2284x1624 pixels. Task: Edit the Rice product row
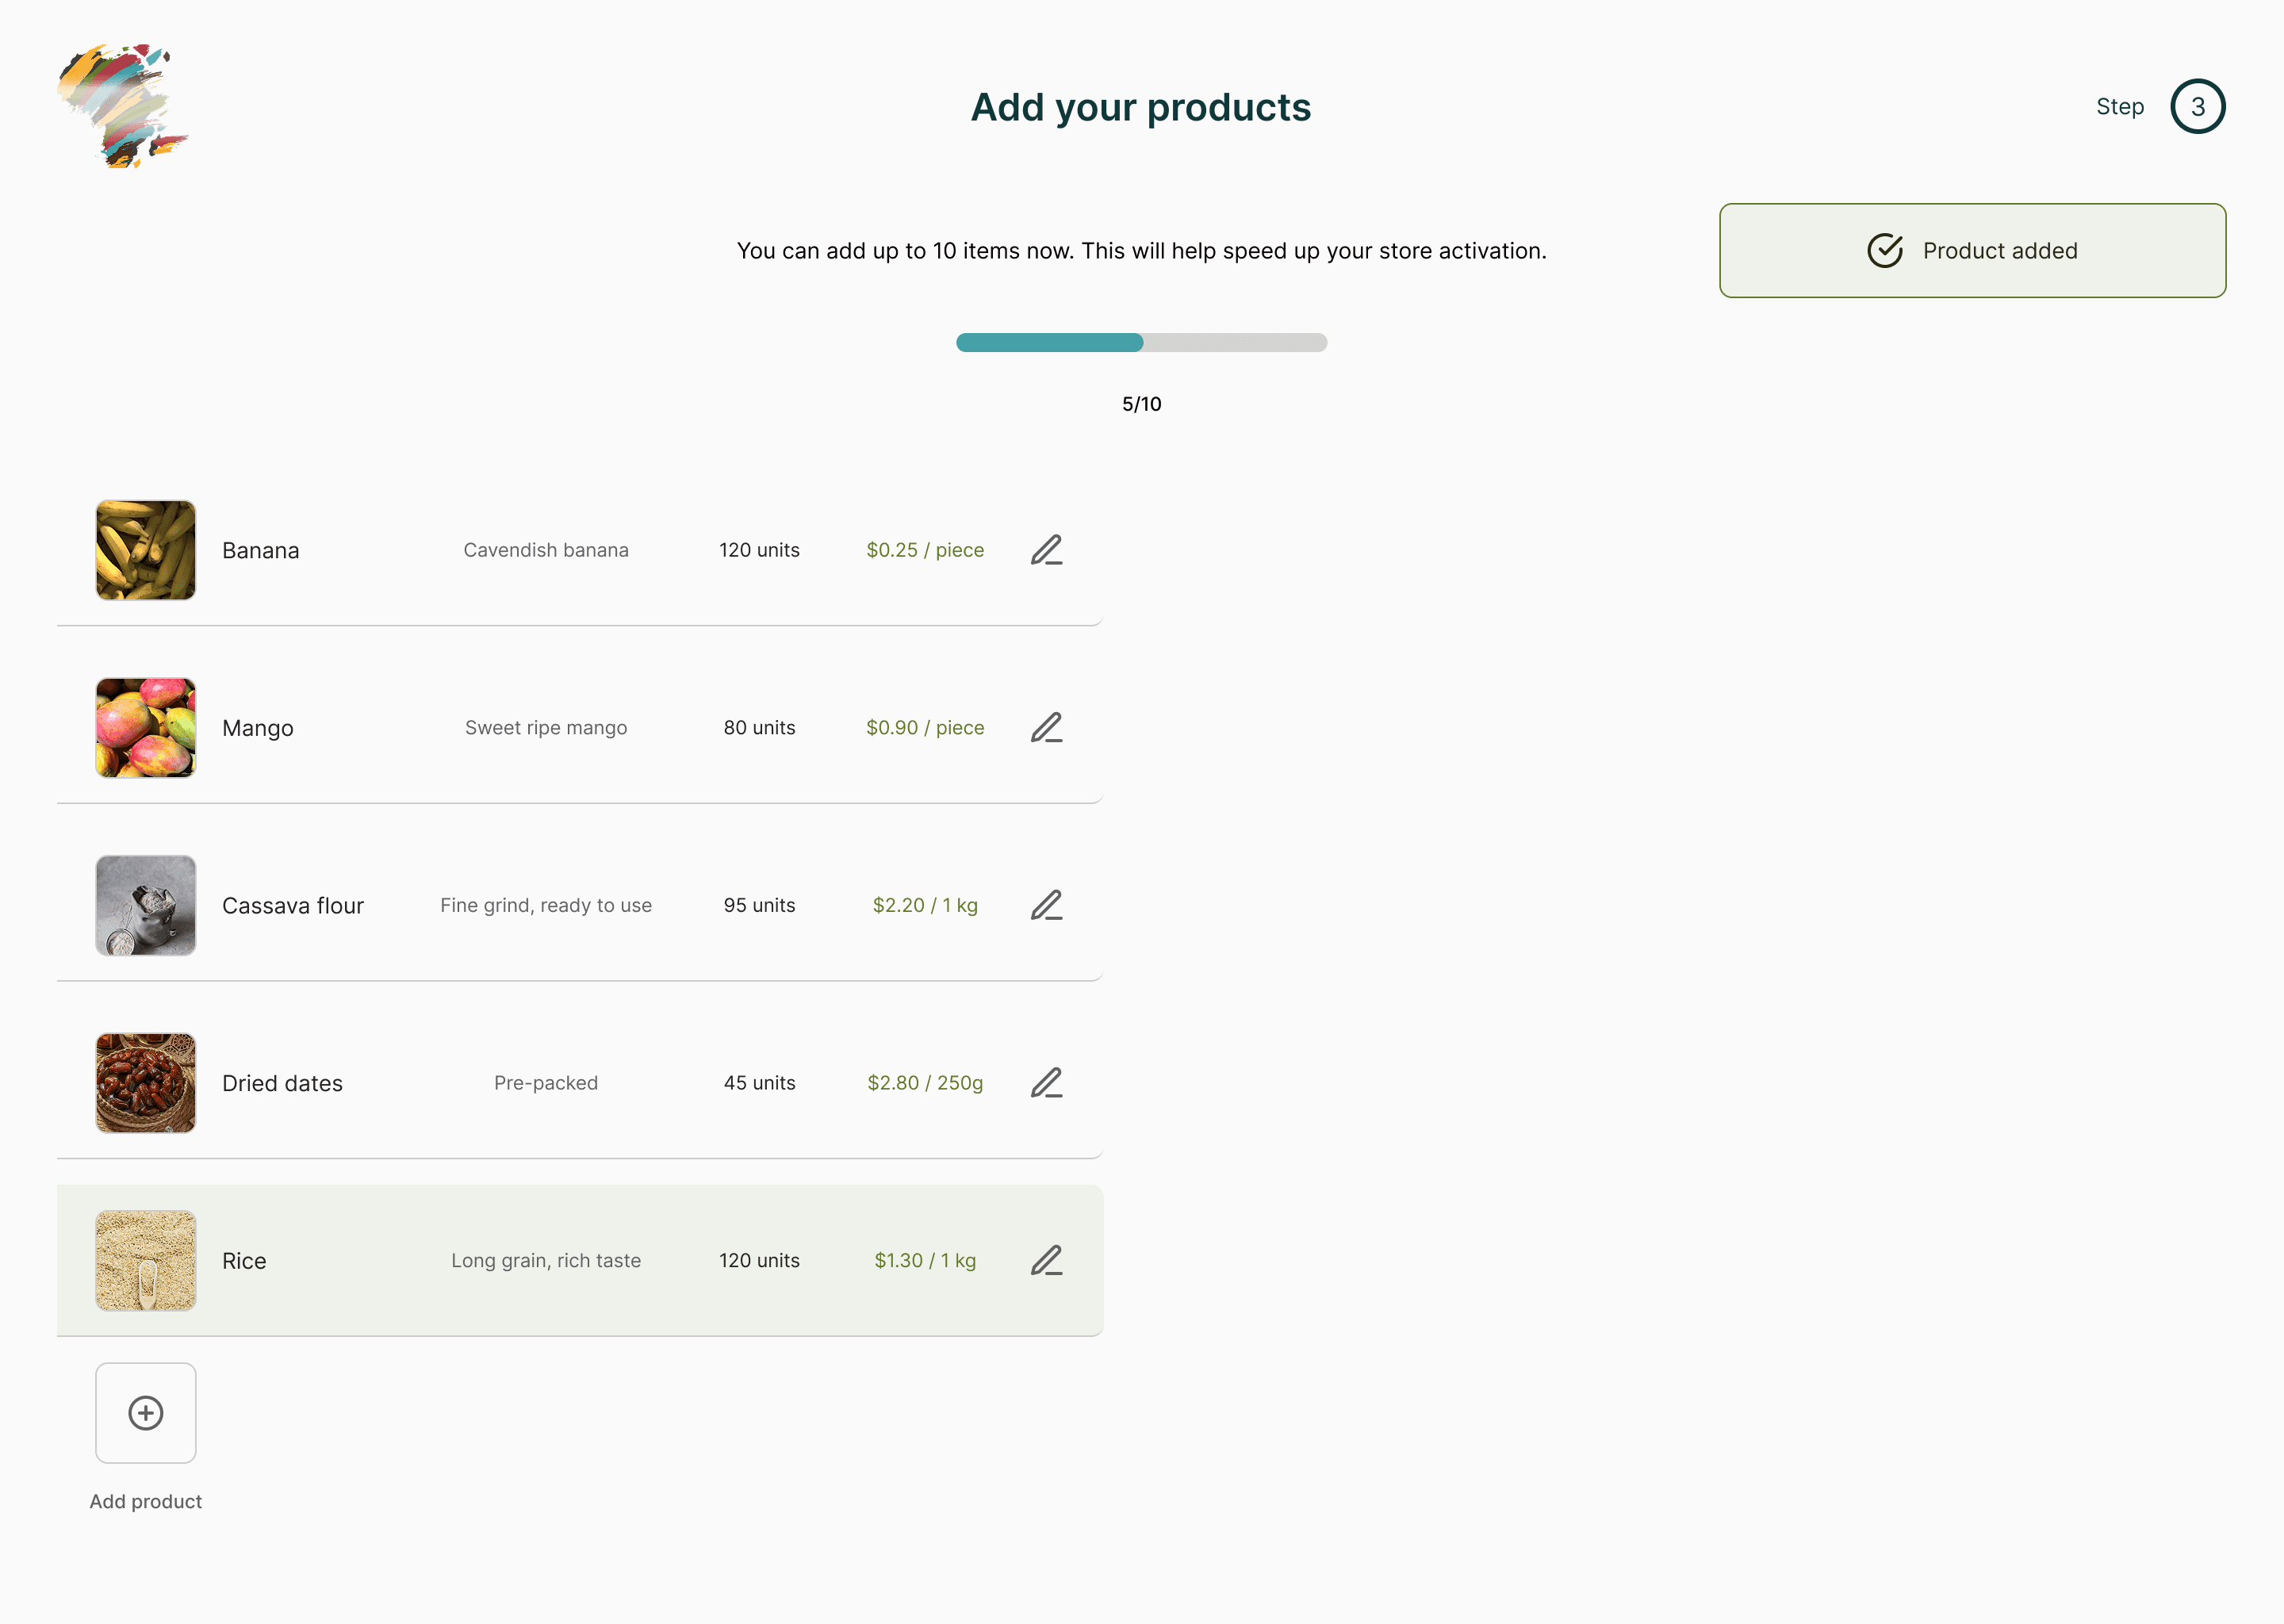point(1046,1261)
